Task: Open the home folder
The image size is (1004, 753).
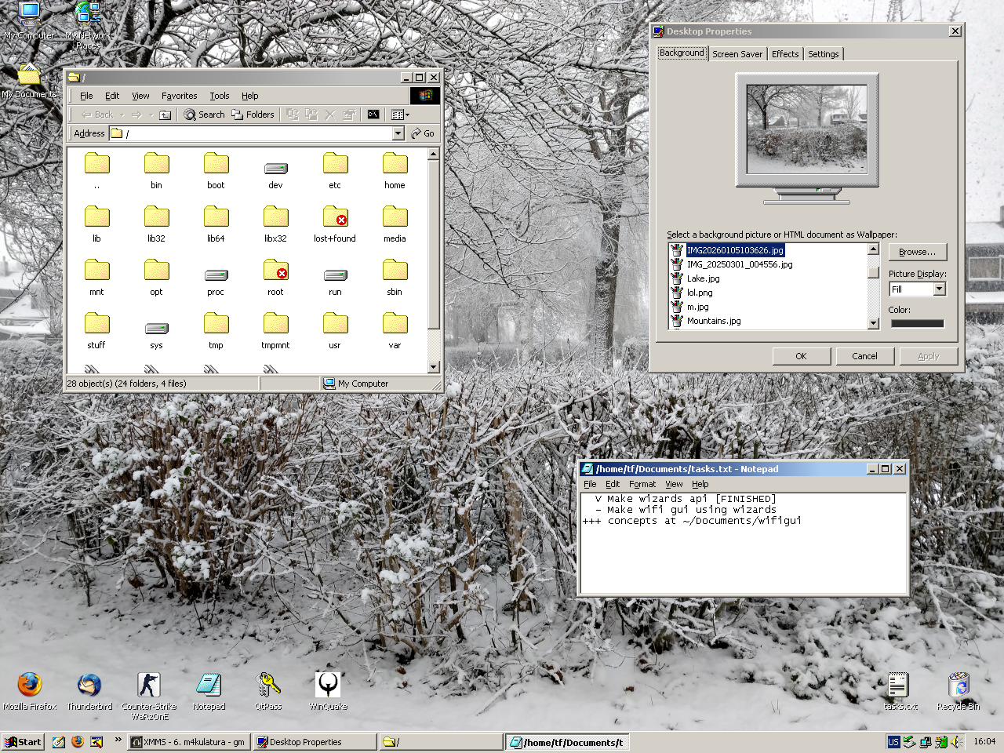Action: [395, 170]
